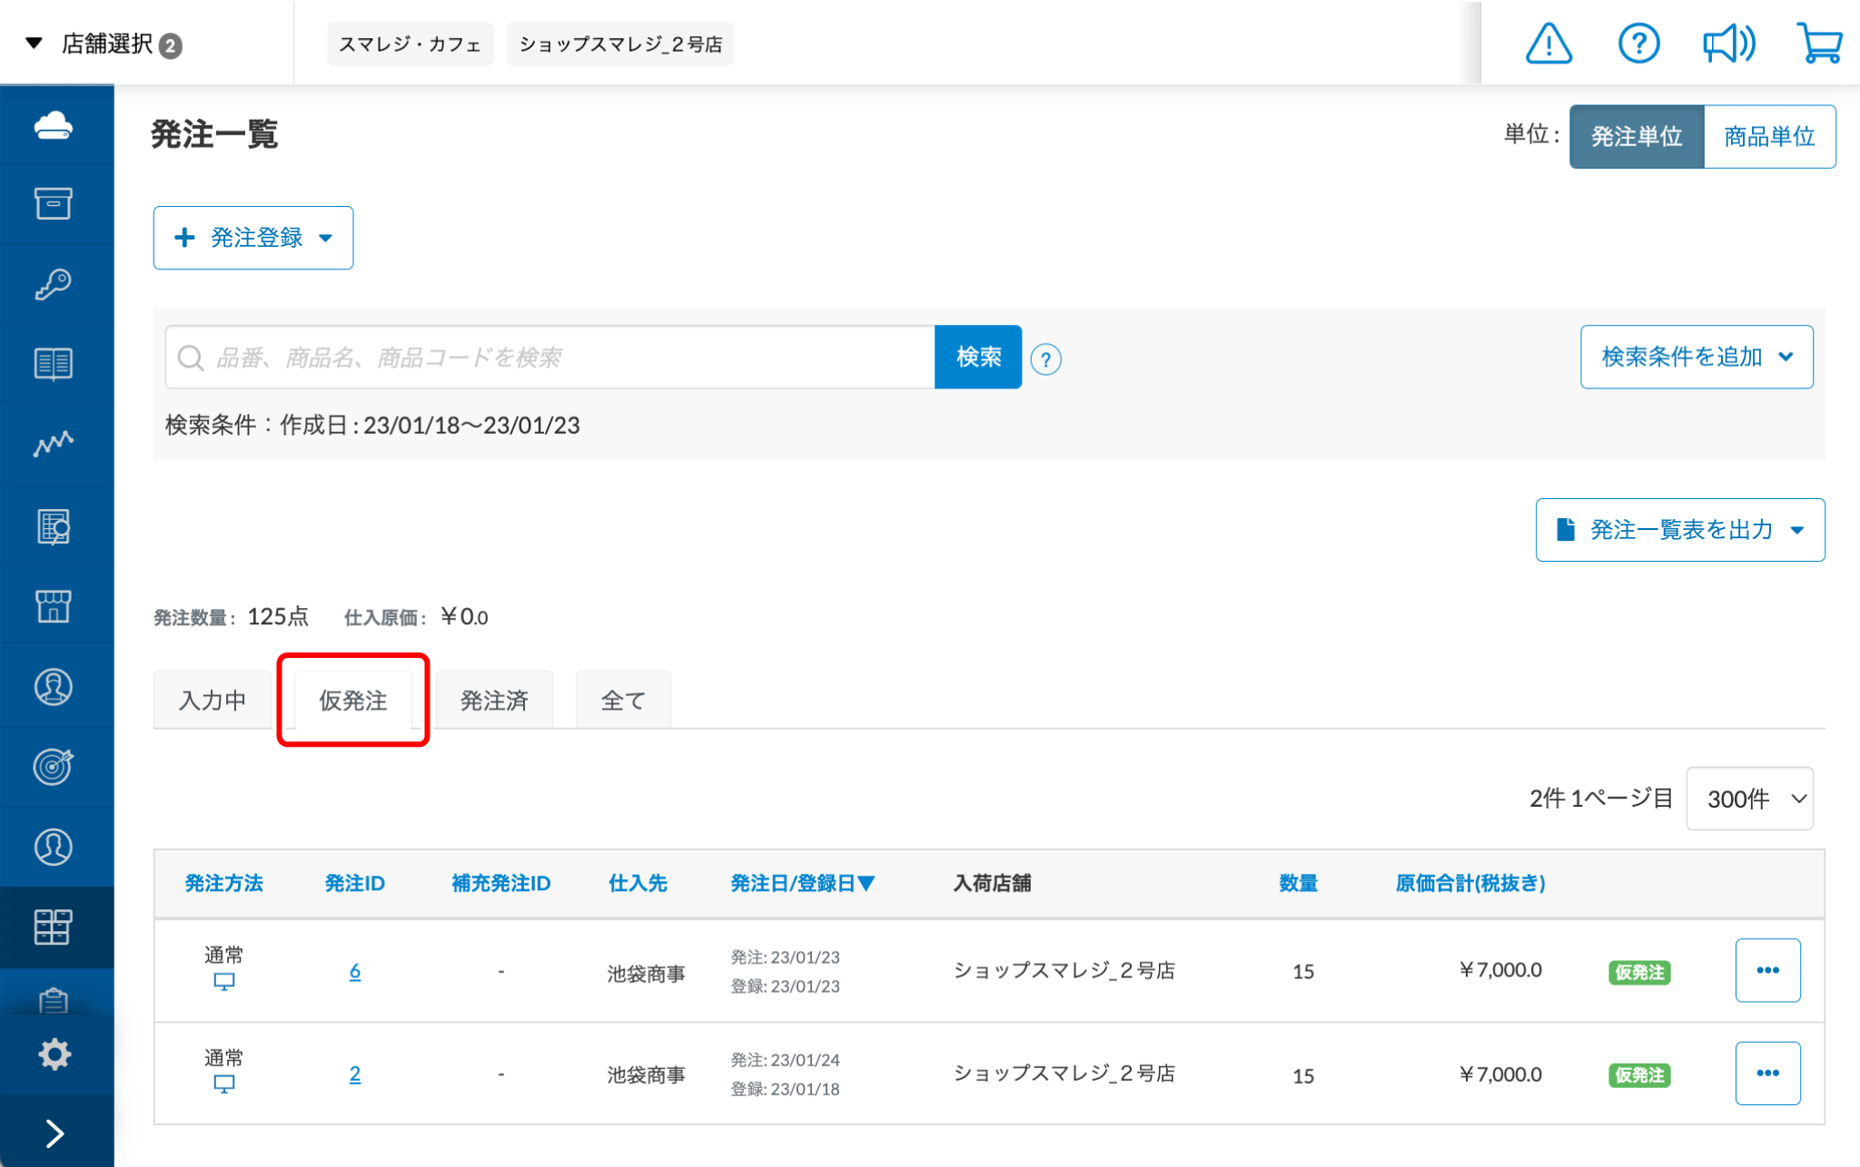The width and height of the screenshot is (1860, 1167).
Task: Switch to the 入力中 tab
Action: (x=213, y=700)
